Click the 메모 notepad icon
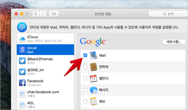Image resolution: width=188 pixels, height=110 pixels. [94, 101]
